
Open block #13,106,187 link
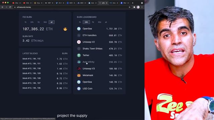(x=31, y=83)
